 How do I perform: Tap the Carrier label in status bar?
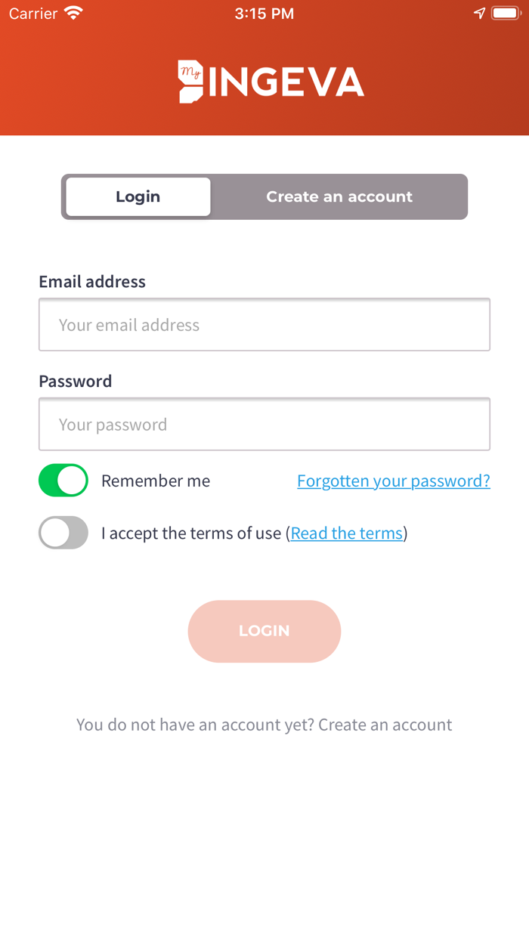point(33,14)
